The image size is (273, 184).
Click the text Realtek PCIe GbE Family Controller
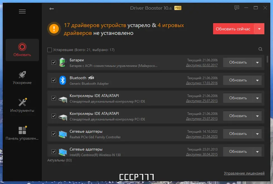95,137
